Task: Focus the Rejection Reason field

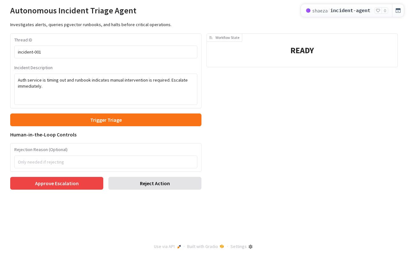Action: 106,162
